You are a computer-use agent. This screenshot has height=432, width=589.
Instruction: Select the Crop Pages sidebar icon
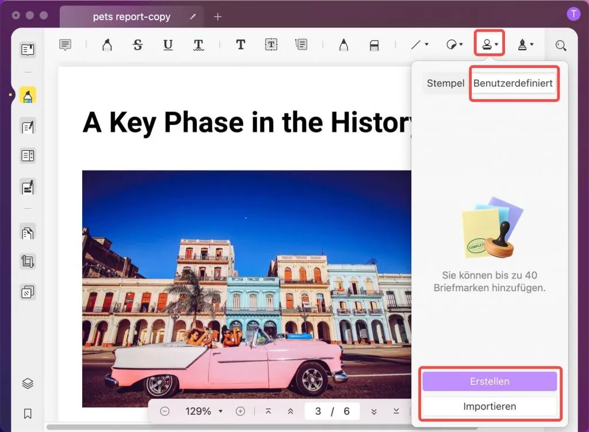pos(28,261)
